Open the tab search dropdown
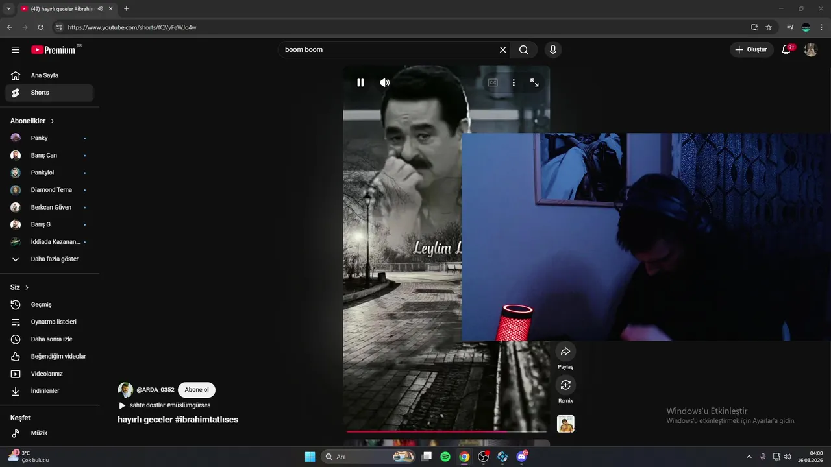The width and height of the screenshot is (831, 467). 8,9
